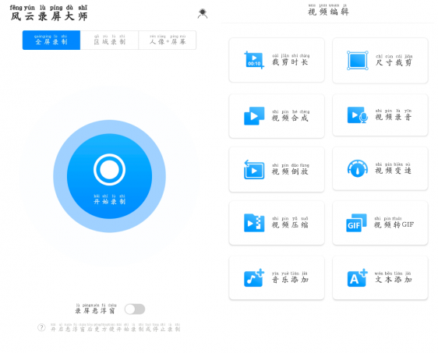Click the 视频变速 speedometer icon

coord(357,168)
